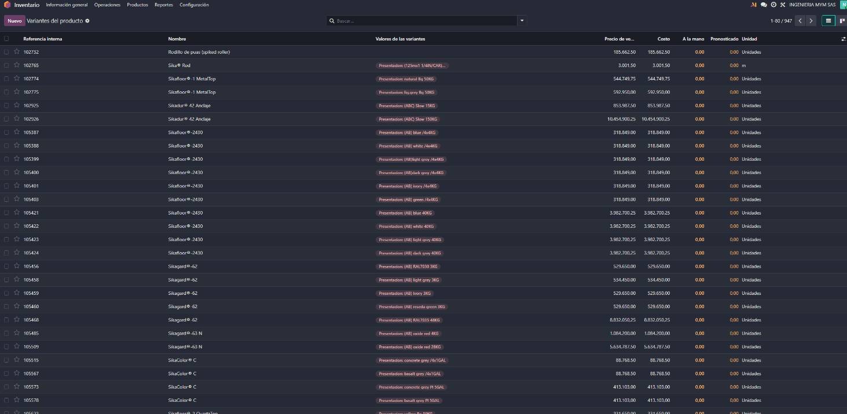This screenshot has width=847, height=414.
Task: Star product 105515 as favorite
Action: click(17, 360)
